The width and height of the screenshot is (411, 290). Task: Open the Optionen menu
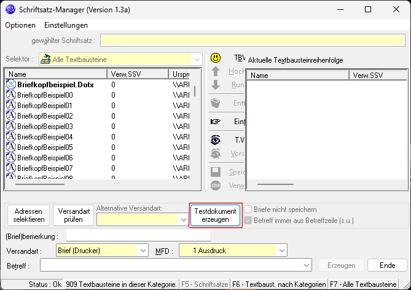[20, 25]
